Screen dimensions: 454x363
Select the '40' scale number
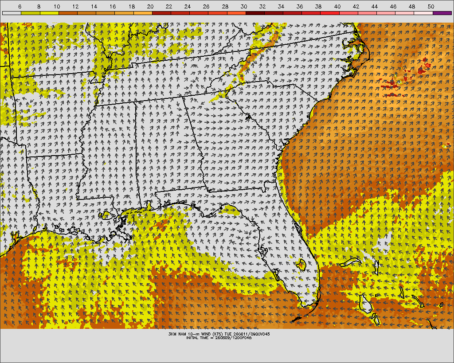337,6
